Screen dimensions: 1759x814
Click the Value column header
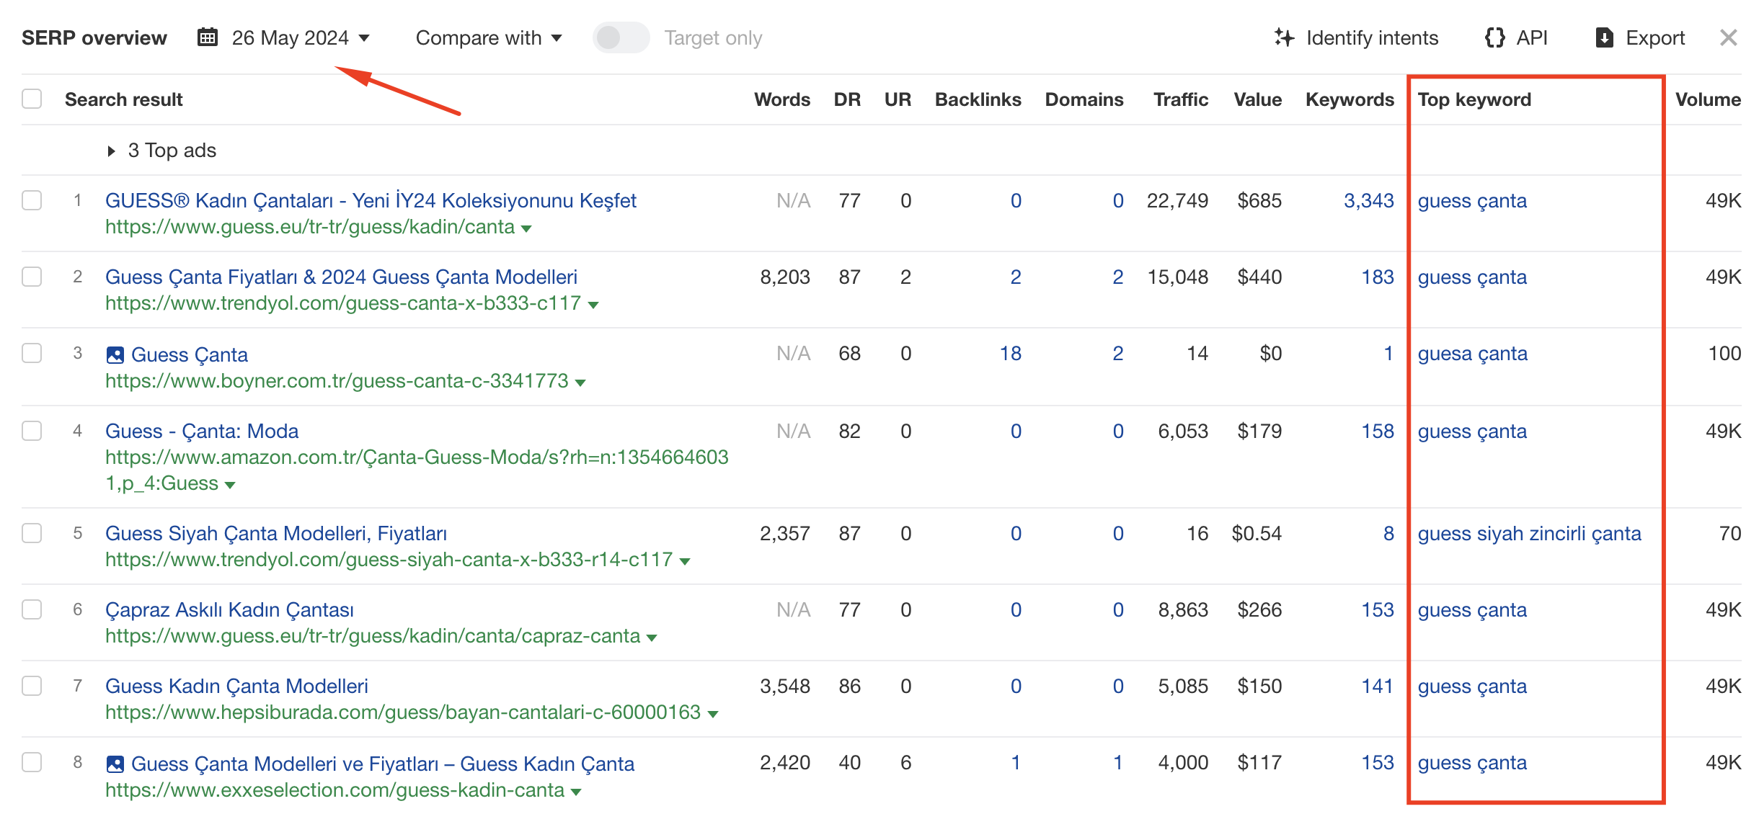[x=1257, y=99]
